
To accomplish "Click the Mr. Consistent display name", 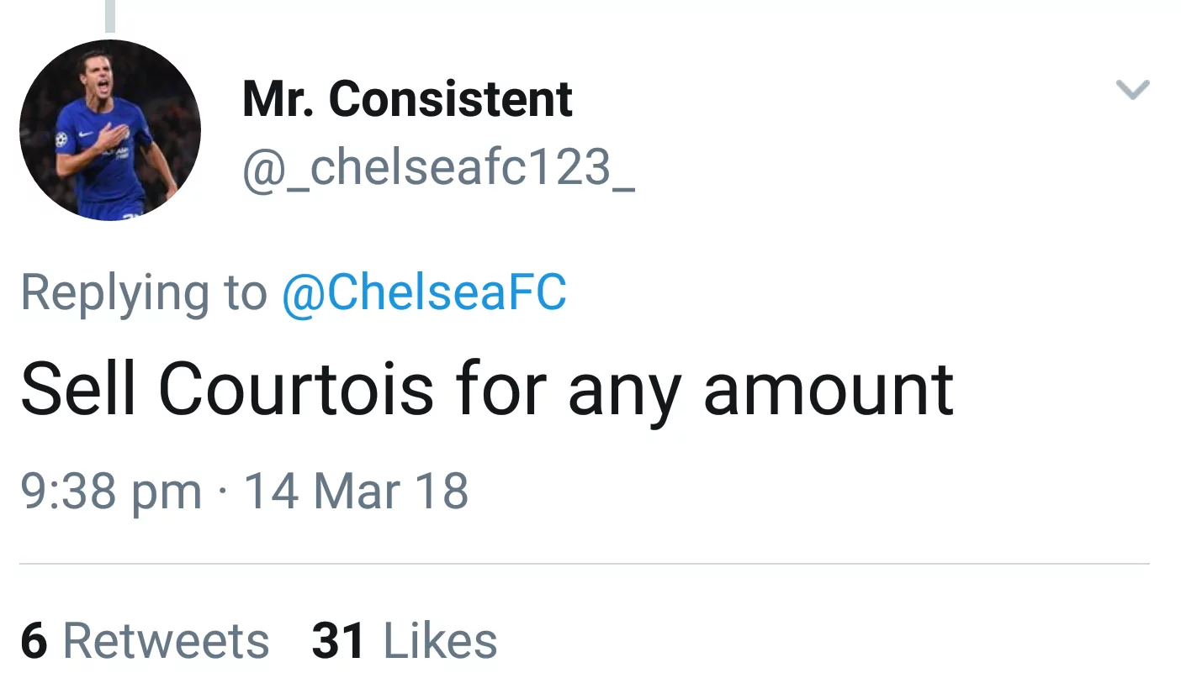I will point(407,97).
